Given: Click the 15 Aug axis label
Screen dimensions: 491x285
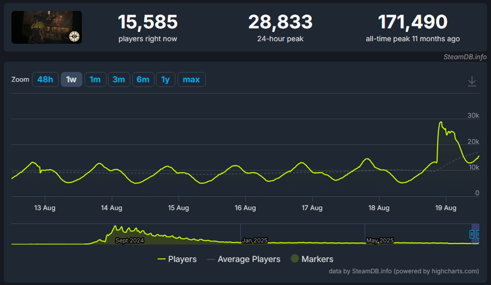Looking at the screenshot, I should click(x=178, y=208).
